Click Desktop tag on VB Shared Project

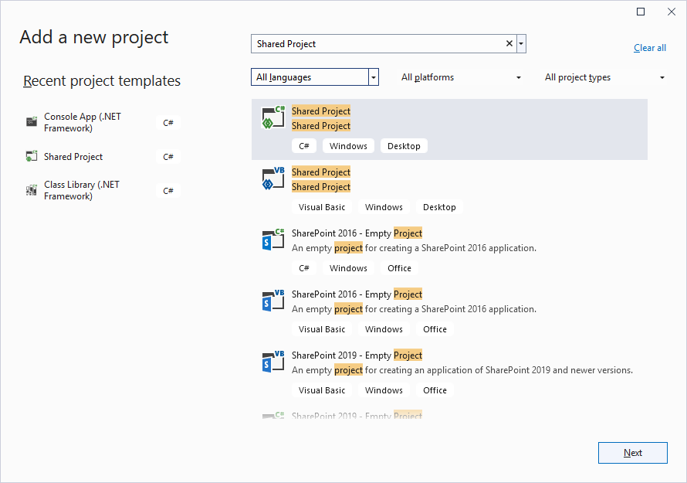[x=439, y=207]
